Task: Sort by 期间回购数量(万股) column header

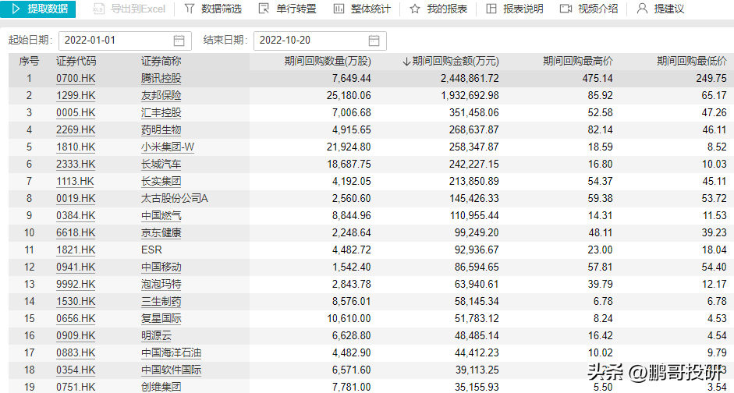Action: (x=328, y=62)
